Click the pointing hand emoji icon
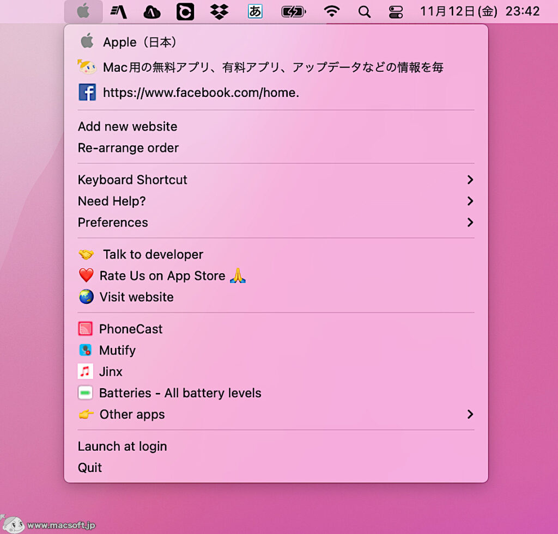The image size is (558, 534). (86, 414)
